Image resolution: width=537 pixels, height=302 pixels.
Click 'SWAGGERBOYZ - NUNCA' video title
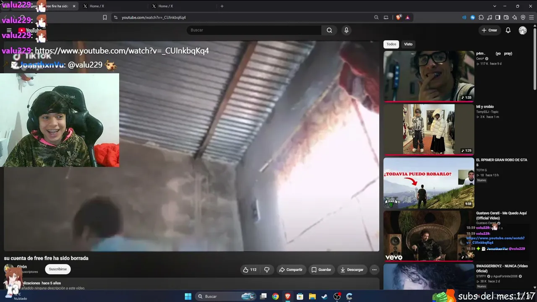[x=502, y=268]
